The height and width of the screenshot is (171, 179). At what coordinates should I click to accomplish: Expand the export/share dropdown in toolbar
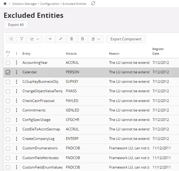coord(35,39)
